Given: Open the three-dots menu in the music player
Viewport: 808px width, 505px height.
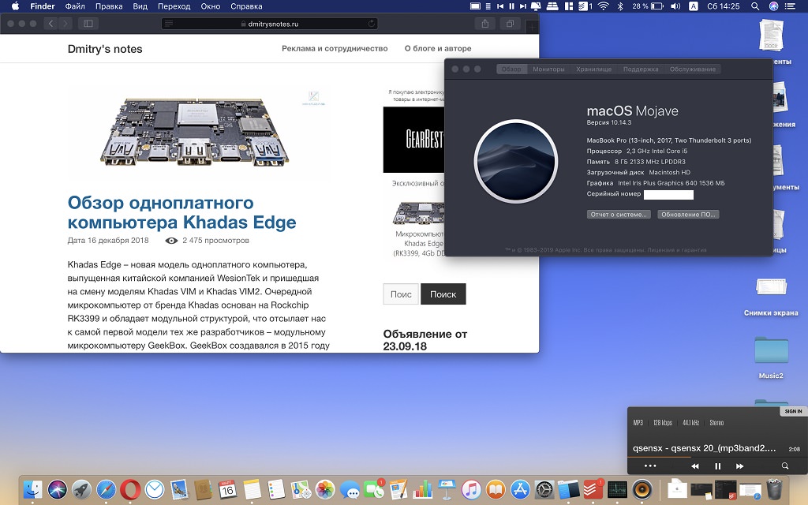Looking at the screenshot, I should pos(650,466).
